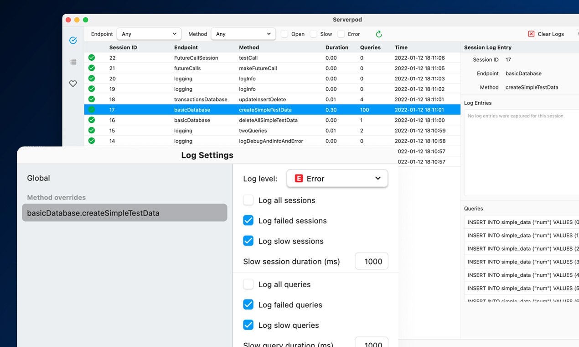Sort by Time column header
579x347 pixels.
[401, 47]
